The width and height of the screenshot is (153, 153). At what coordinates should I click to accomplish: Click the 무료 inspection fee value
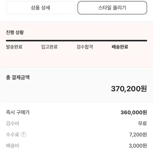point(143,123)
